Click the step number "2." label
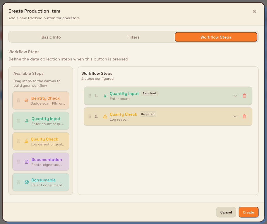The image size is (267, 224). [x=96, y=117]
